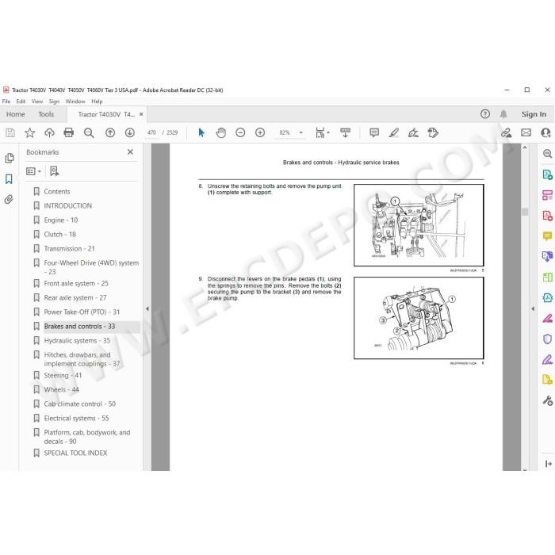Screen dimensions: 555x555
Task: Open the Help menu
Action: pos(97,101)
